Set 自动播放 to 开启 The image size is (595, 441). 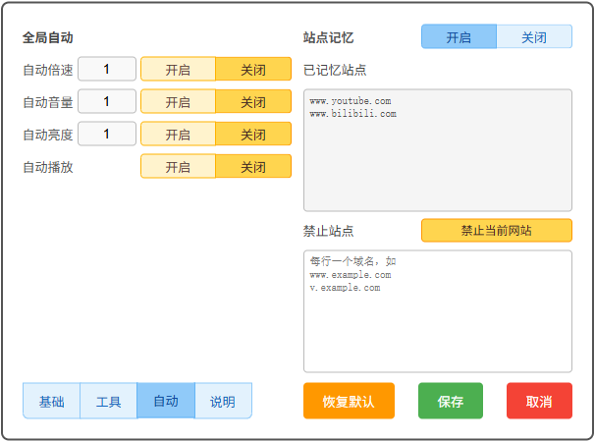point(178,166)
